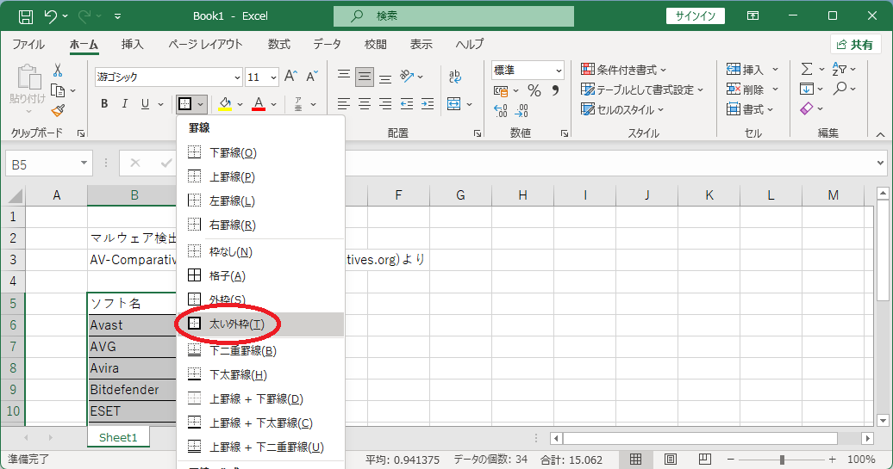893x469 pixels.
Task: Decrease the indent level
Action: tap(407, 104)
